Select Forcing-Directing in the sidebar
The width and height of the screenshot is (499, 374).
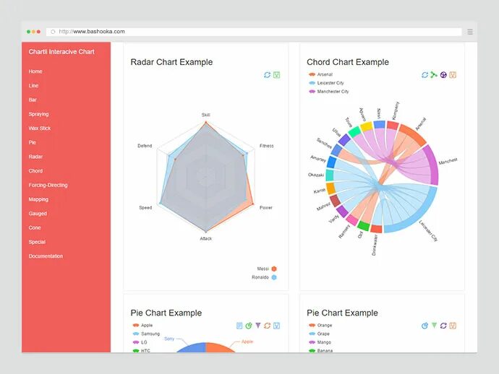pos(48,186)
